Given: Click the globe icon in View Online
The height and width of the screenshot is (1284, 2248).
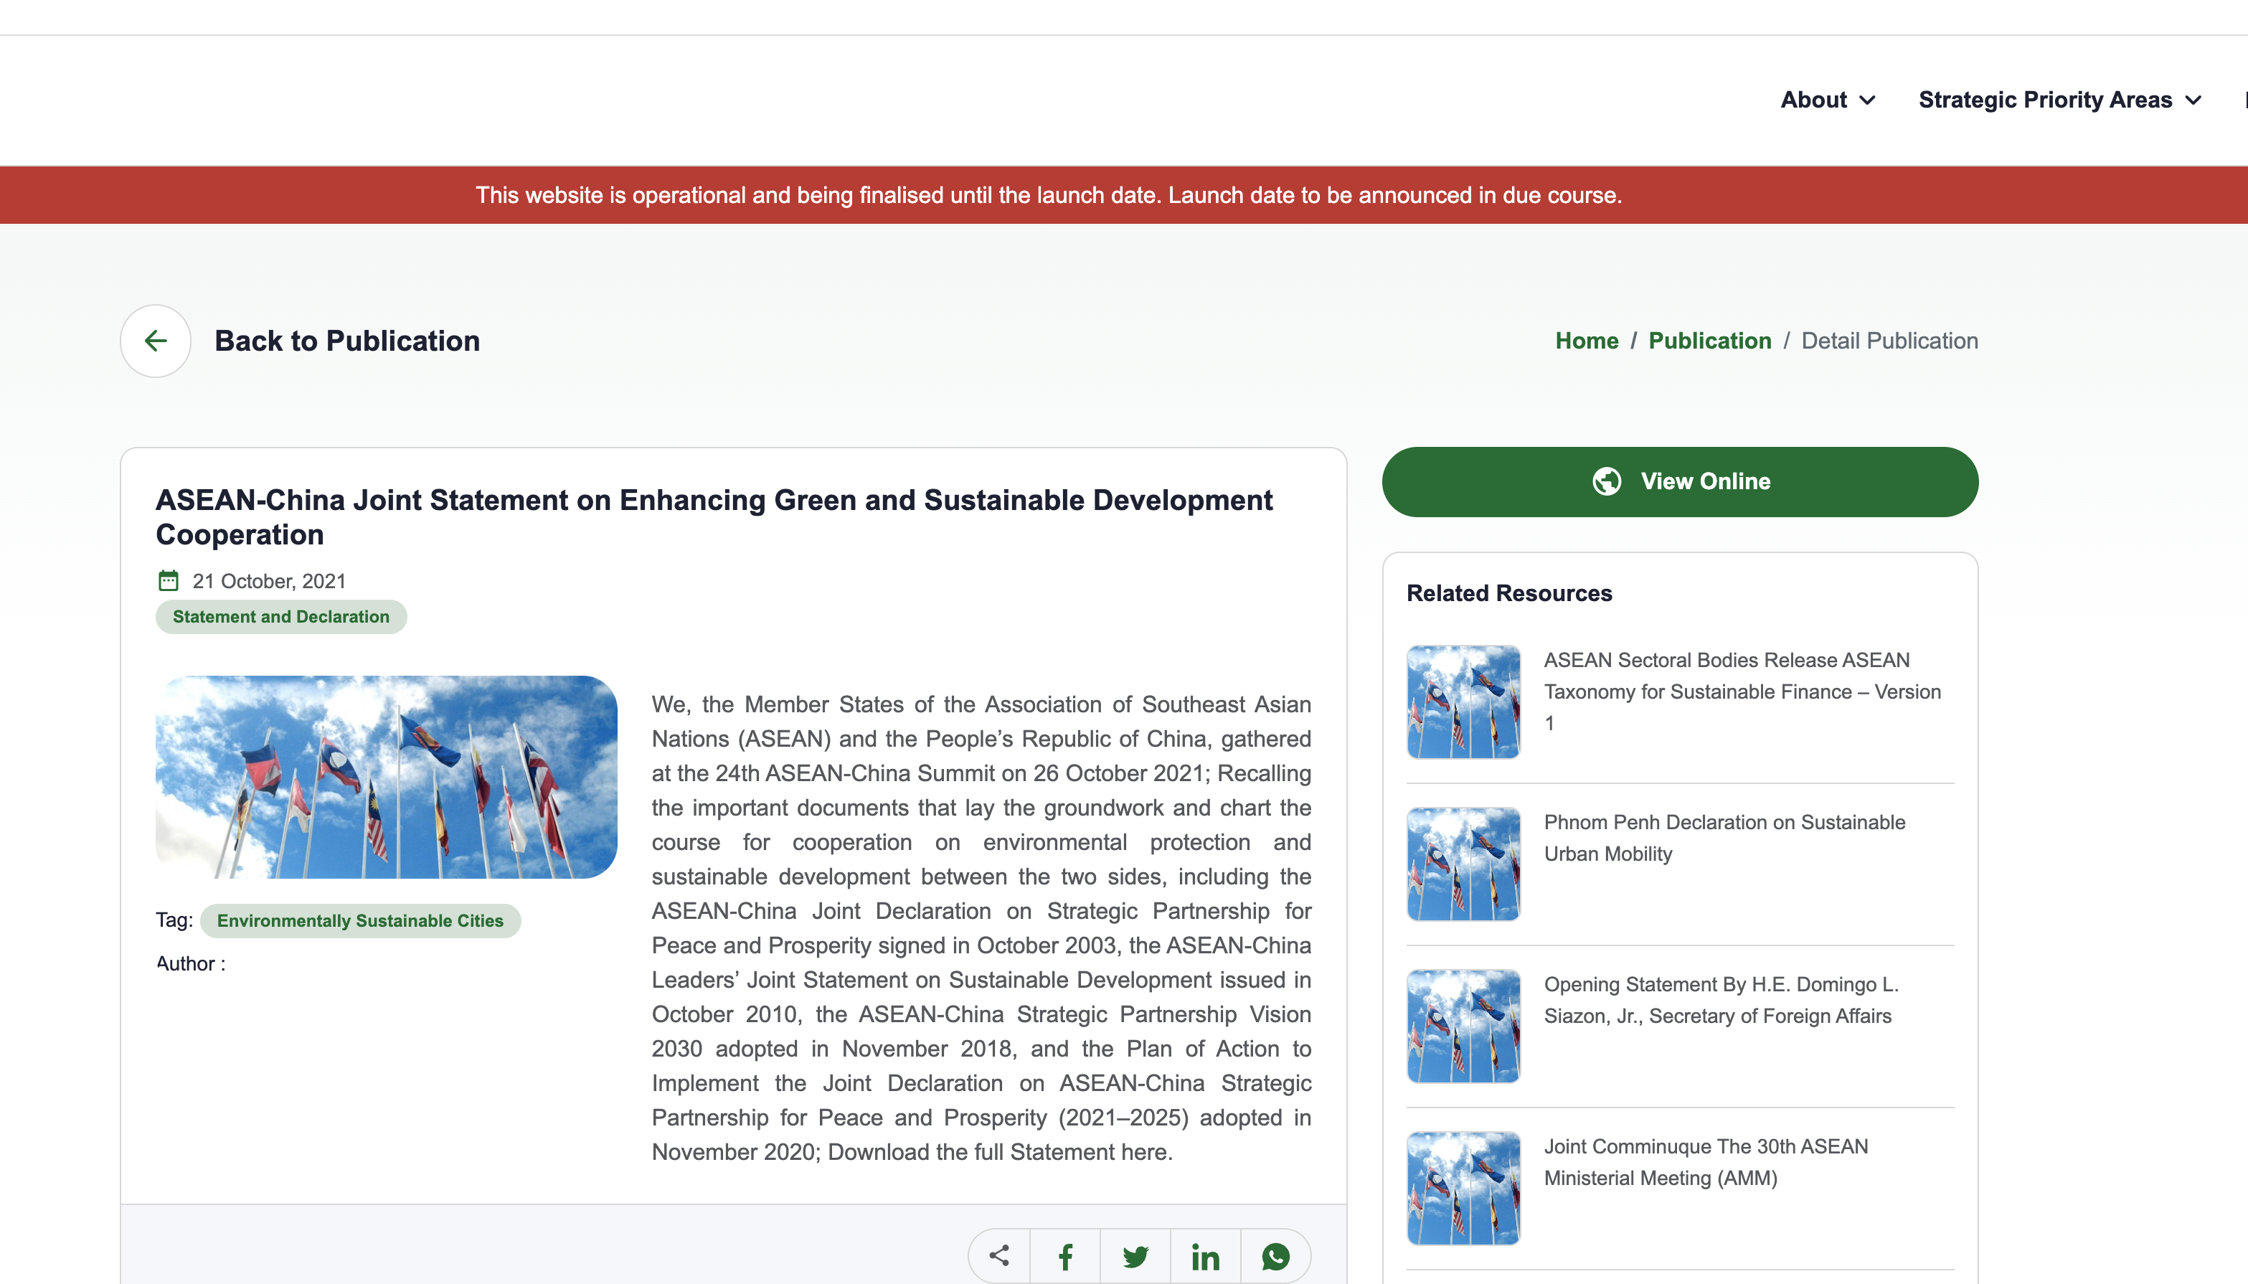Looking at the screenshot, I should pyautogui.click(x=1606, y=481).
